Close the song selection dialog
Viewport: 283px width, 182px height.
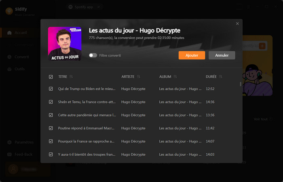[x=237, y=24]
